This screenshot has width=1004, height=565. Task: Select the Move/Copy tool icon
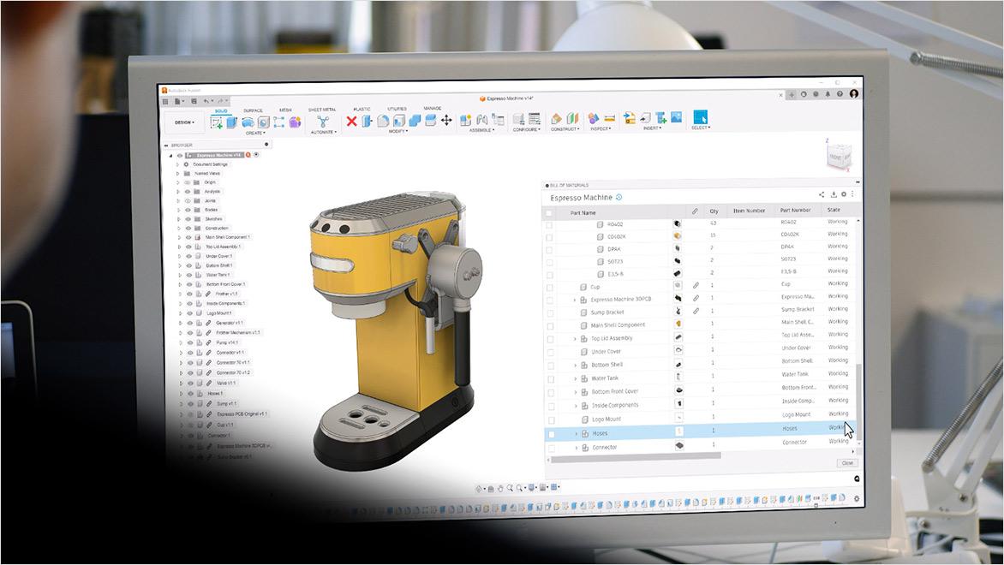click(446, 121)
